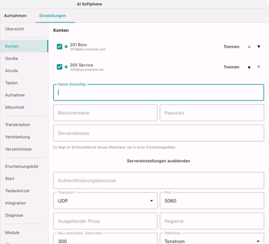Focus the Name (freiwillig) field

pyautogui.click(x=158, y=92)
